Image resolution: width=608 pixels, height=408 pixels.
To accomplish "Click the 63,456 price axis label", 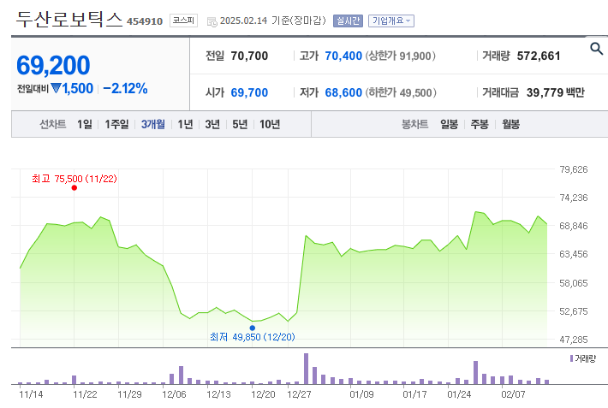I will point(574,254).
